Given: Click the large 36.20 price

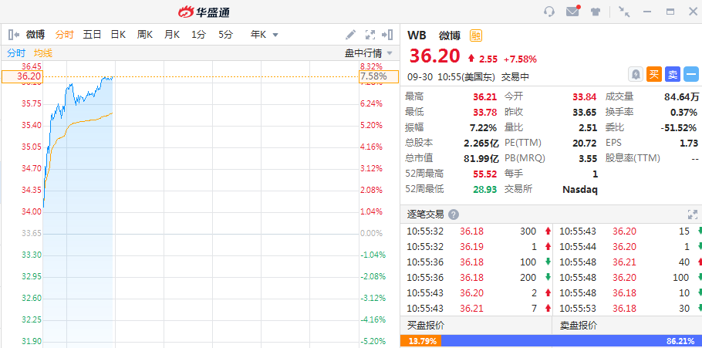Looking at the screenshot, I should click(434, 56).
